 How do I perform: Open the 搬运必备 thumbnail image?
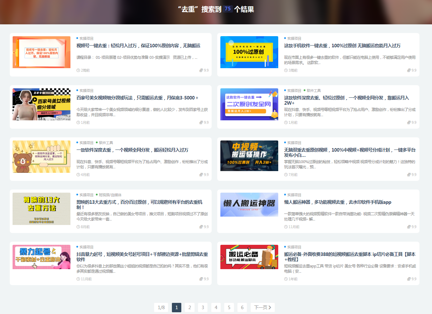point(249,257)
